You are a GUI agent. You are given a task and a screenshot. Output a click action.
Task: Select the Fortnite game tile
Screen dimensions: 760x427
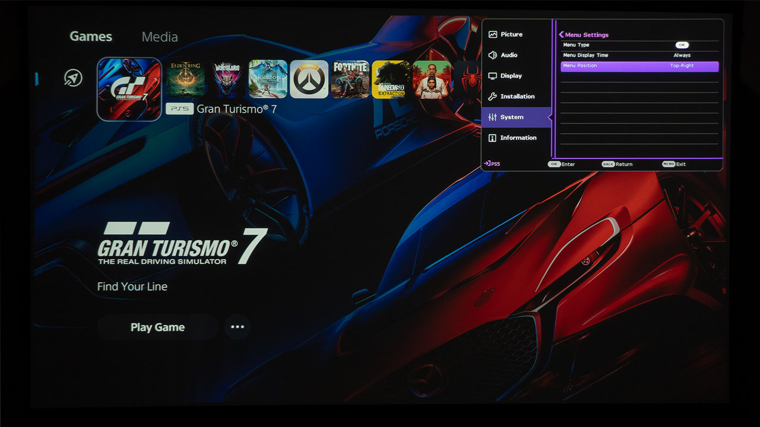click(350, 79)
